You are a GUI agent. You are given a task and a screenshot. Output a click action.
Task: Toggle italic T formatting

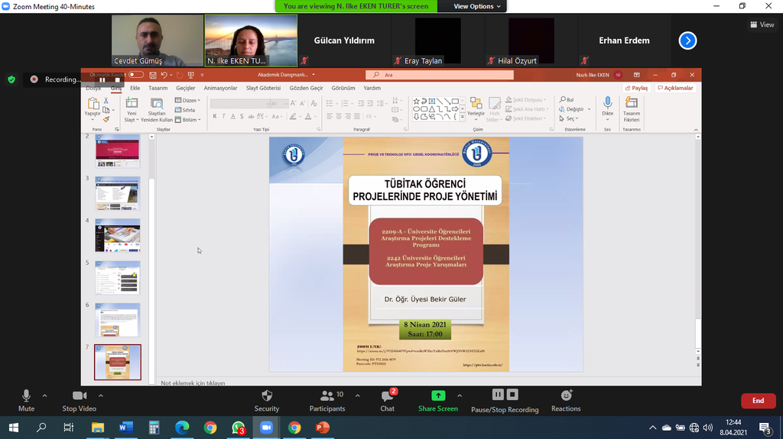[224, 116]
